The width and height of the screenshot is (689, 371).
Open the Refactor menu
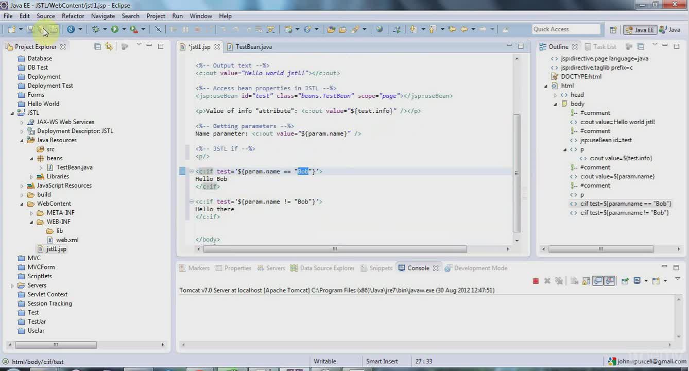click(73, 16)
